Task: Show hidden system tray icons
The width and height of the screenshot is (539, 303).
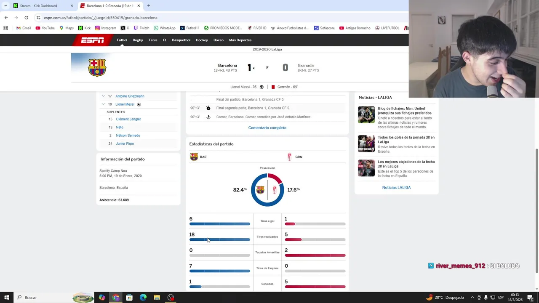Action: pos(472,298)
